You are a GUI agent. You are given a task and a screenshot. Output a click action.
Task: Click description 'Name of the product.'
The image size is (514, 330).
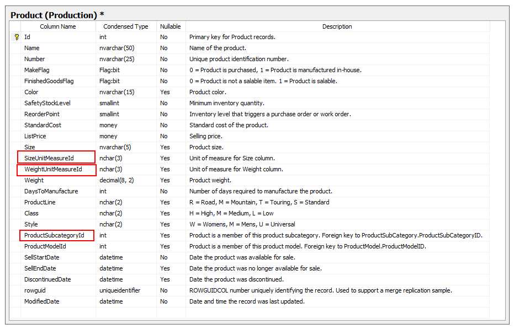[x=218, y=48]
